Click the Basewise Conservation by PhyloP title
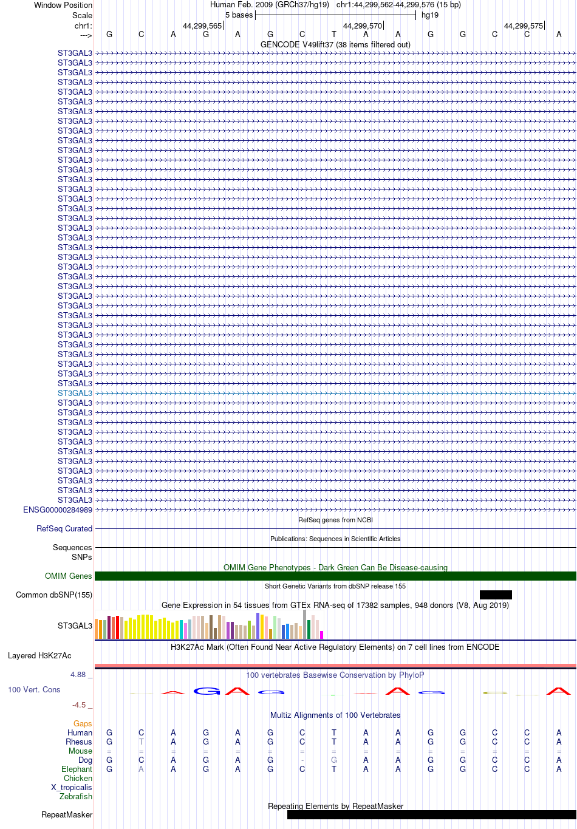This screenshot has width=577, height=829. point(335,675)
